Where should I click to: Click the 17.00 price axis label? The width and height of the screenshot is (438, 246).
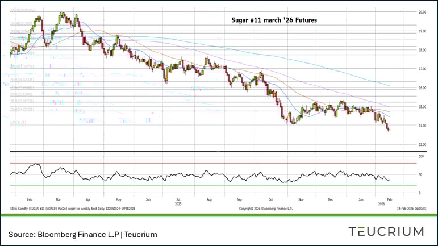pyautogui.click(x=422, y=69)
